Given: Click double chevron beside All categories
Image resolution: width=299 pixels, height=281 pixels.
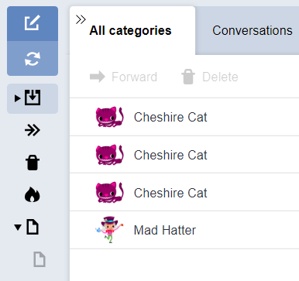Looking at the screenshot, I should pyautogui.click(x=81, y=19).
